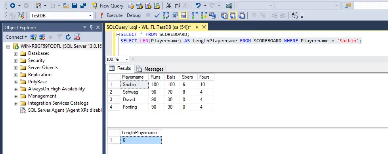Open the undo history dropdown arrow
Image resolution: width=388 pixels, height=154 pixels.
(x=205, y=6)
